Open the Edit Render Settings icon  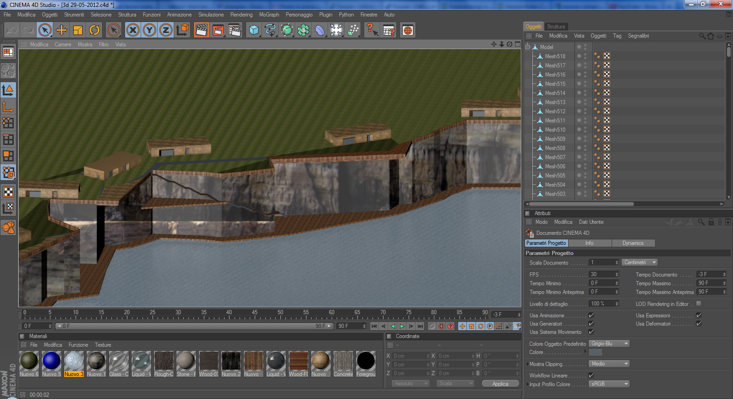tap(235, 30)
